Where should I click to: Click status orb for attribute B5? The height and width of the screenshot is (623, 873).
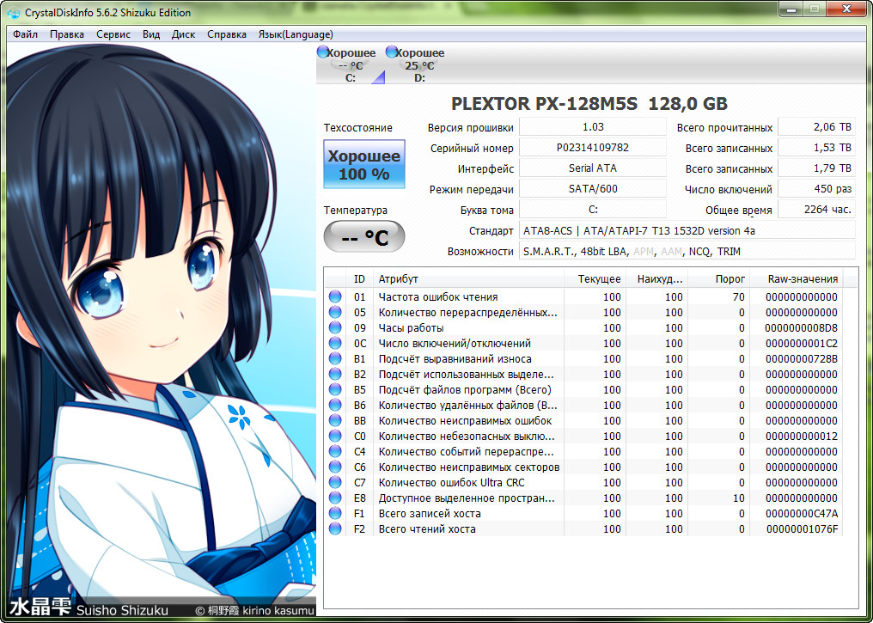334,390
